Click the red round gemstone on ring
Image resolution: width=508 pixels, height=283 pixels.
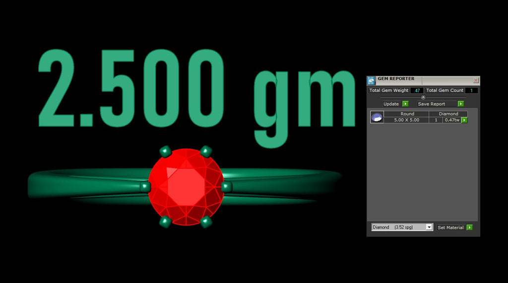pyautogui.click(x=186, y=187)
